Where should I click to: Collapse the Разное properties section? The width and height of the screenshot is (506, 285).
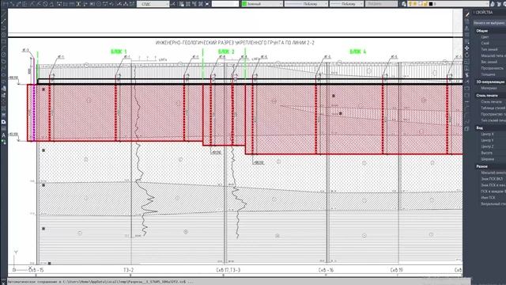[489, 166]
